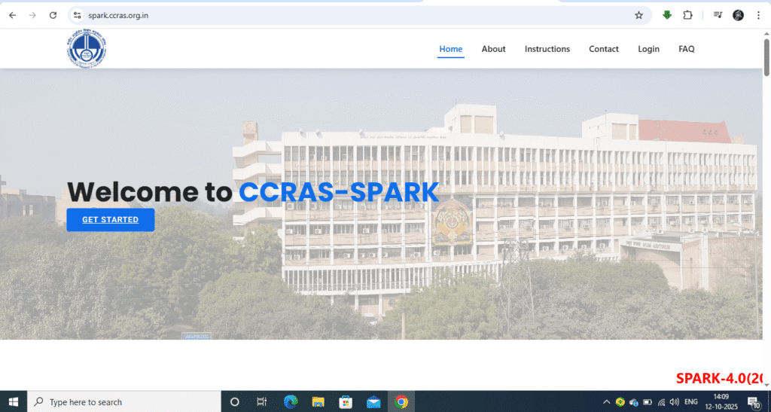Image resolution: width=771 pixels, height=412 pixels.
Task: Open Microsoft Store from taskbar
Action: [x=346, y=401]
